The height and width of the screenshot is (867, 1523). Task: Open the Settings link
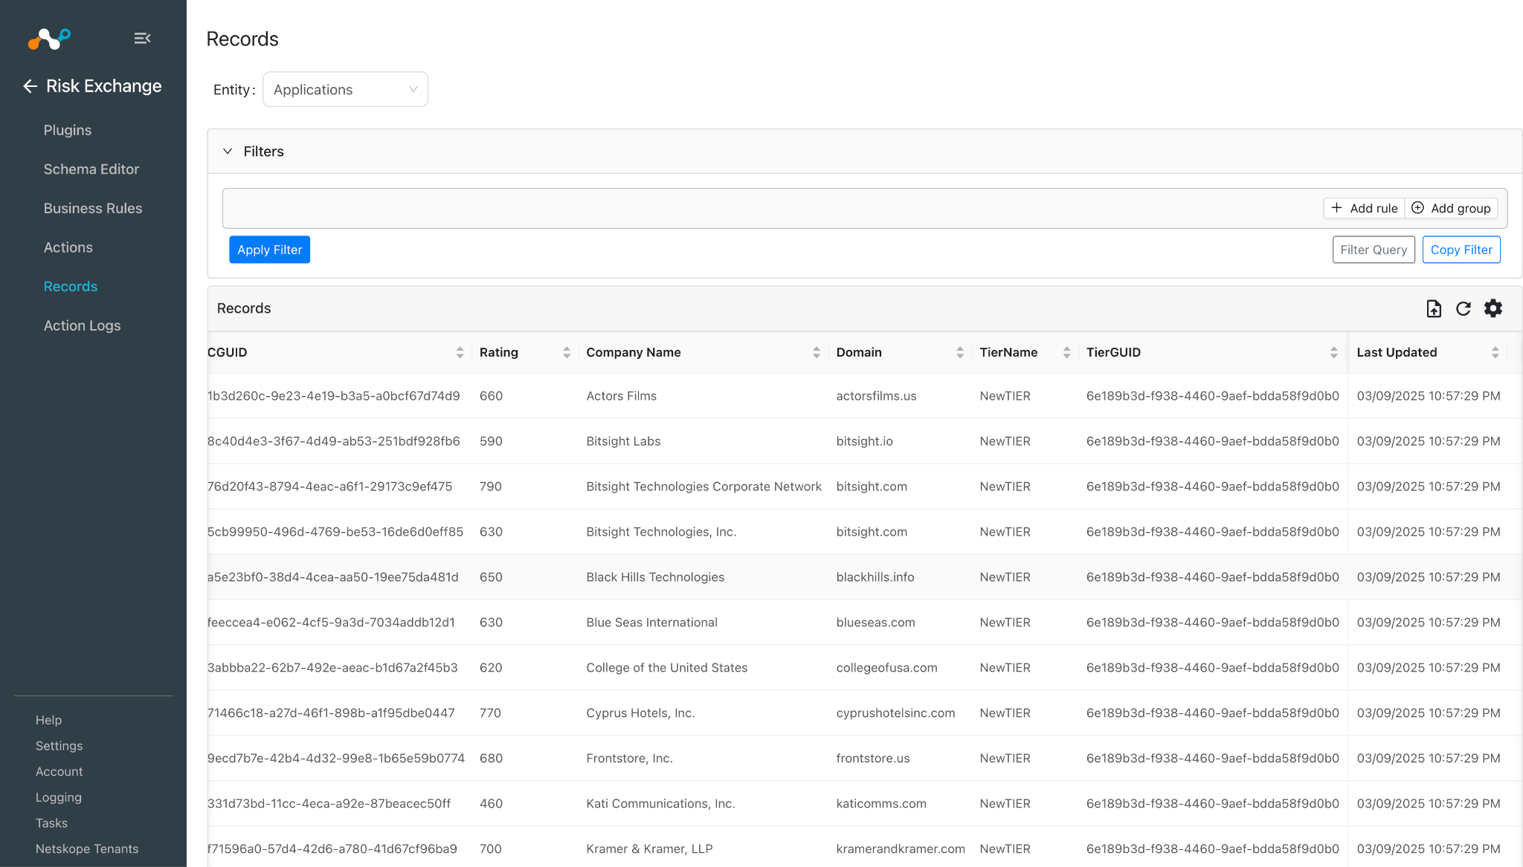click(x=59, y=746)
